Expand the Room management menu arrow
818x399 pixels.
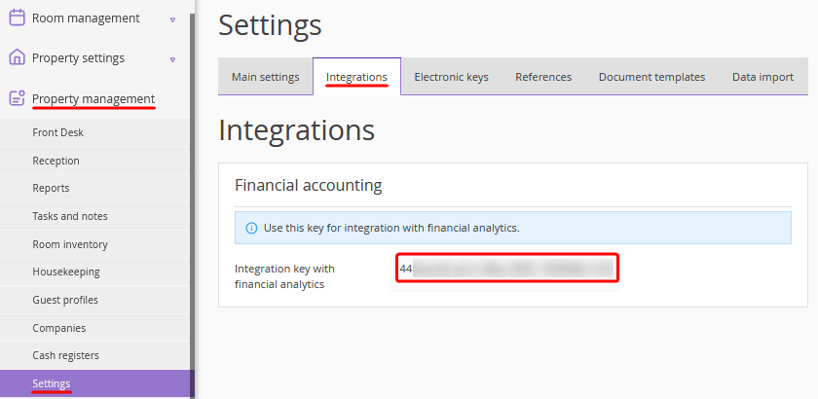[172, 18]
